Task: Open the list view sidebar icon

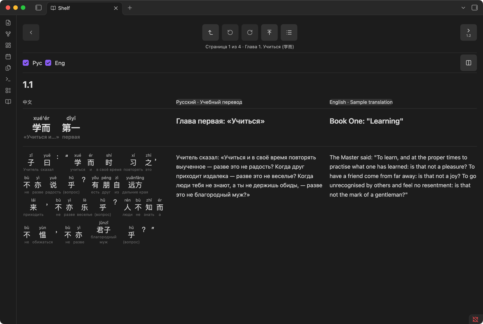Action: coord(8,90)
